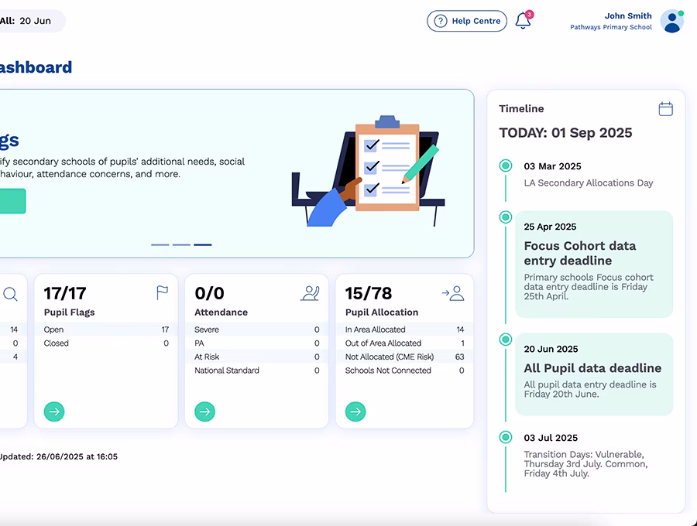
Task: Click the Not Allocated (CME Risk) row
Action: point(404,357)
